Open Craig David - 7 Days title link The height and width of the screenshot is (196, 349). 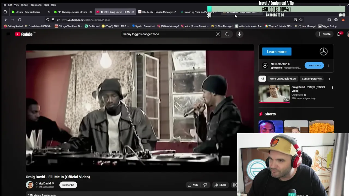tap(308, 89)
